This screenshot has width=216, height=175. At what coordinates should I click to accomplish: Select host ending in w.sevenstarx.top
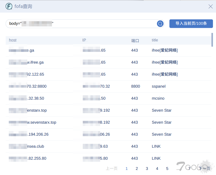click(x=32, y=122)
